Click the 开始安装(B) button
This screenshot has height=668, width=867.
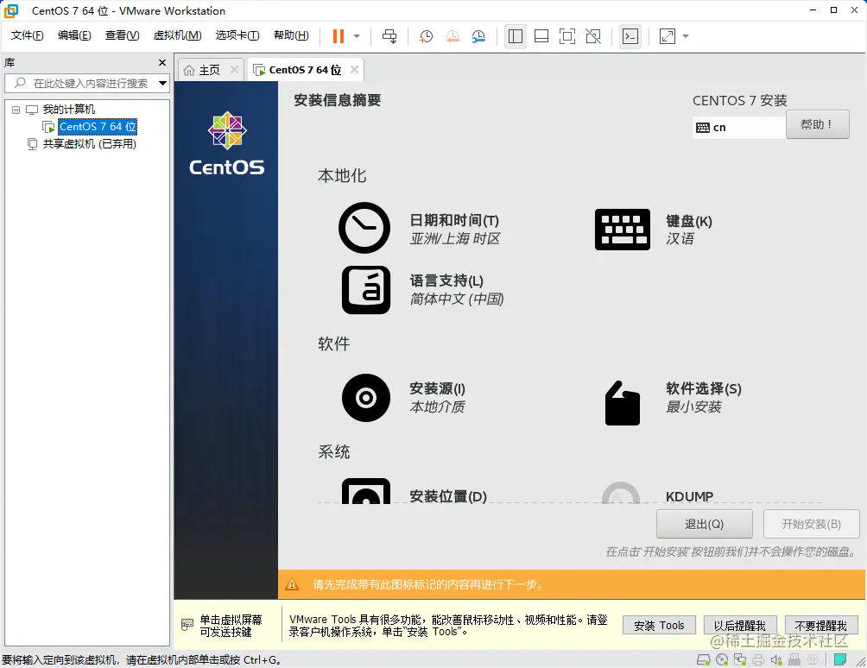pyautogui.click(x=811, y=524)
